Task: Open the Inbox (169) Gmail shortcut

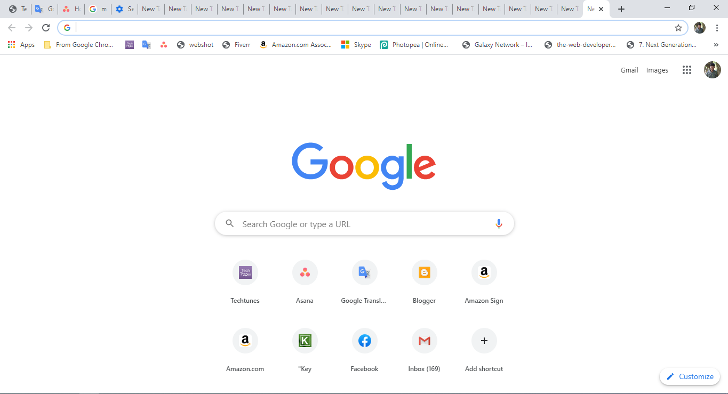Action: click(425, 351)
